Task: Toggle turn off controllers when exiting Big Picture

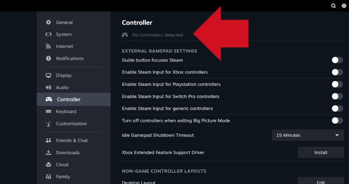Action: (337, 120)
